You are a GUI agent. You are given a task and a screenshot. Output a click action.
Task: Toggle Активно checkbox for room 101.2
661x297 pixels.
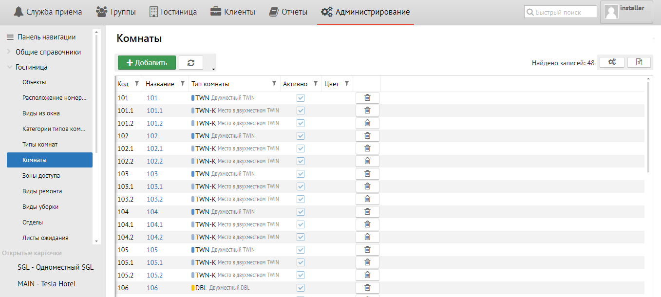pos(301,123)
